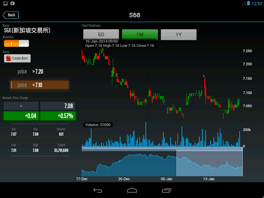The width and height of the screenshot is (264, 198).
Task: Tap the last price 7.08 cell
Action: (x=58, y=106)
